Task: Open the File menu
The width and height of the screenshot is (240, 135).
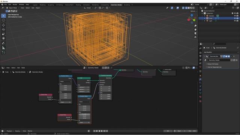Action: click(x=6, y=4)
